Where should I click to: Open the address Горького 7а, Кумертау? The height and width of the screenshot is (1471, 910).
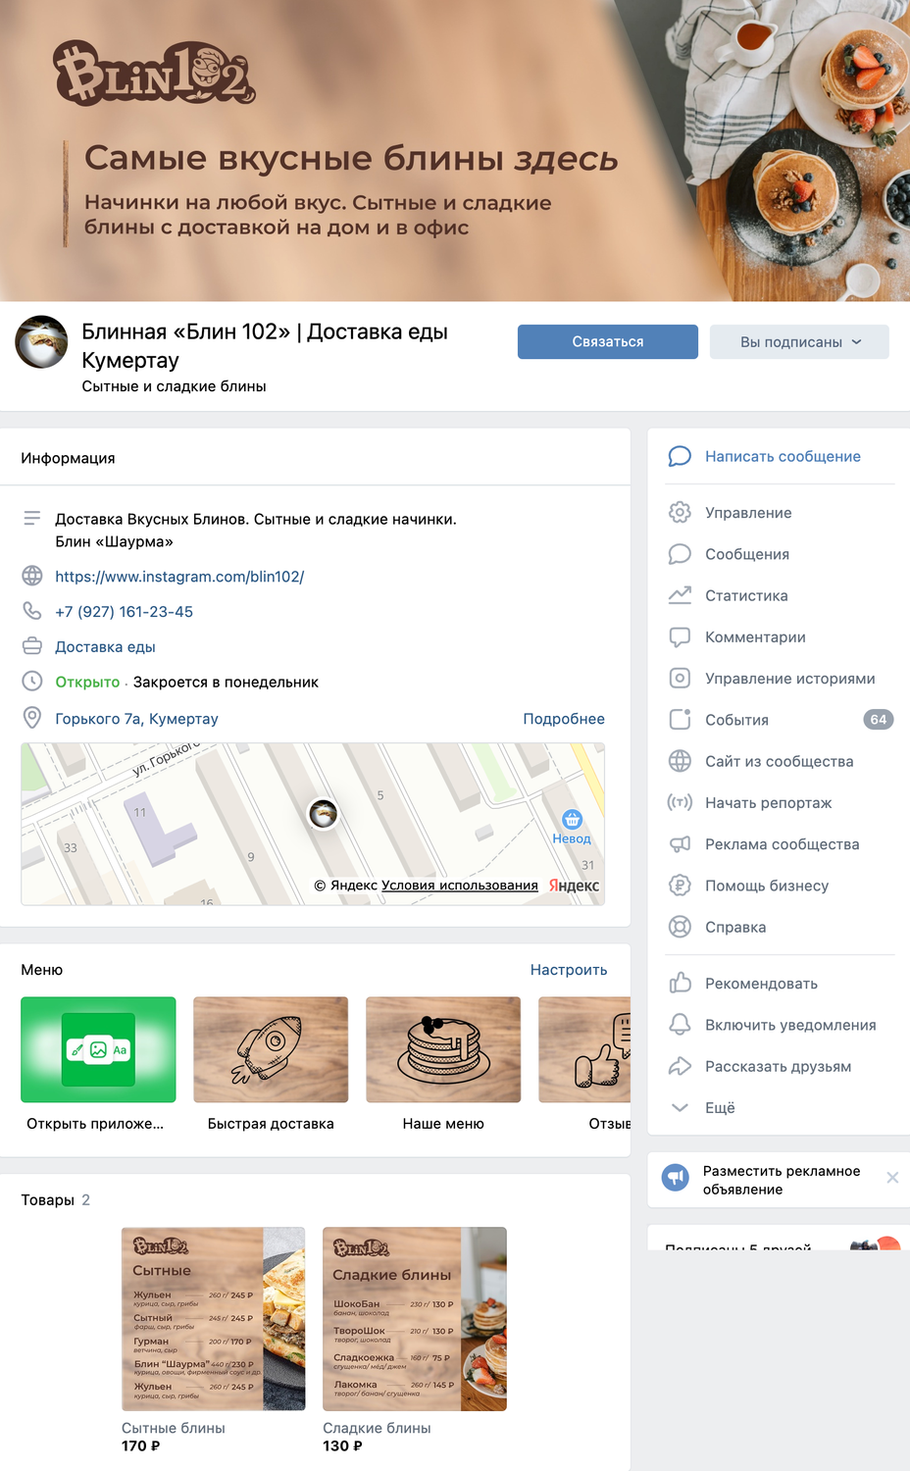coord(136,719)
